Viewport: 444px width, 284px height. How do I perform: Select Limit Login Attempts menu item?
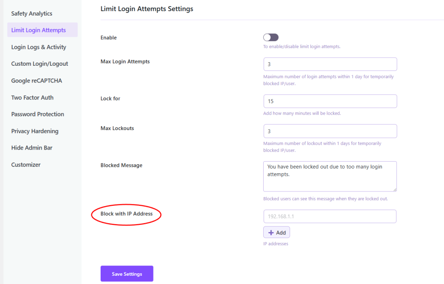click(x=39, y=30)
